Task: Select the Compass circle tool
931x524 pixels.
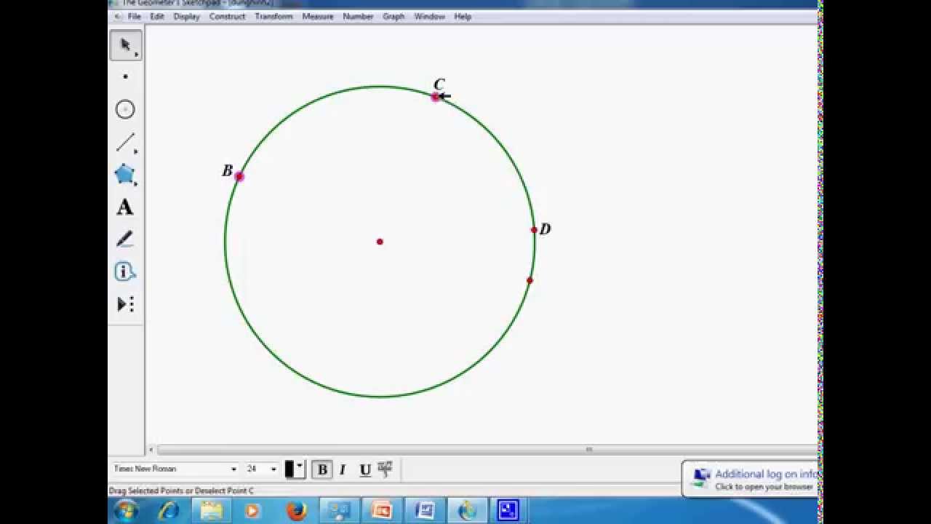Action: [125, 109]
